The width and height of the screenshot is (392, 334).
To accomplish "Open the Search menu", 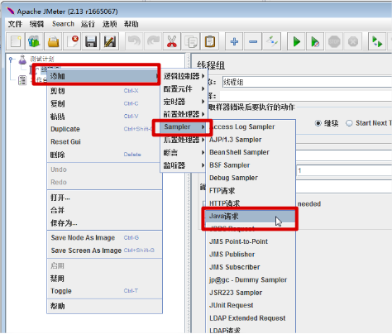I will click(x=63, y=24).
